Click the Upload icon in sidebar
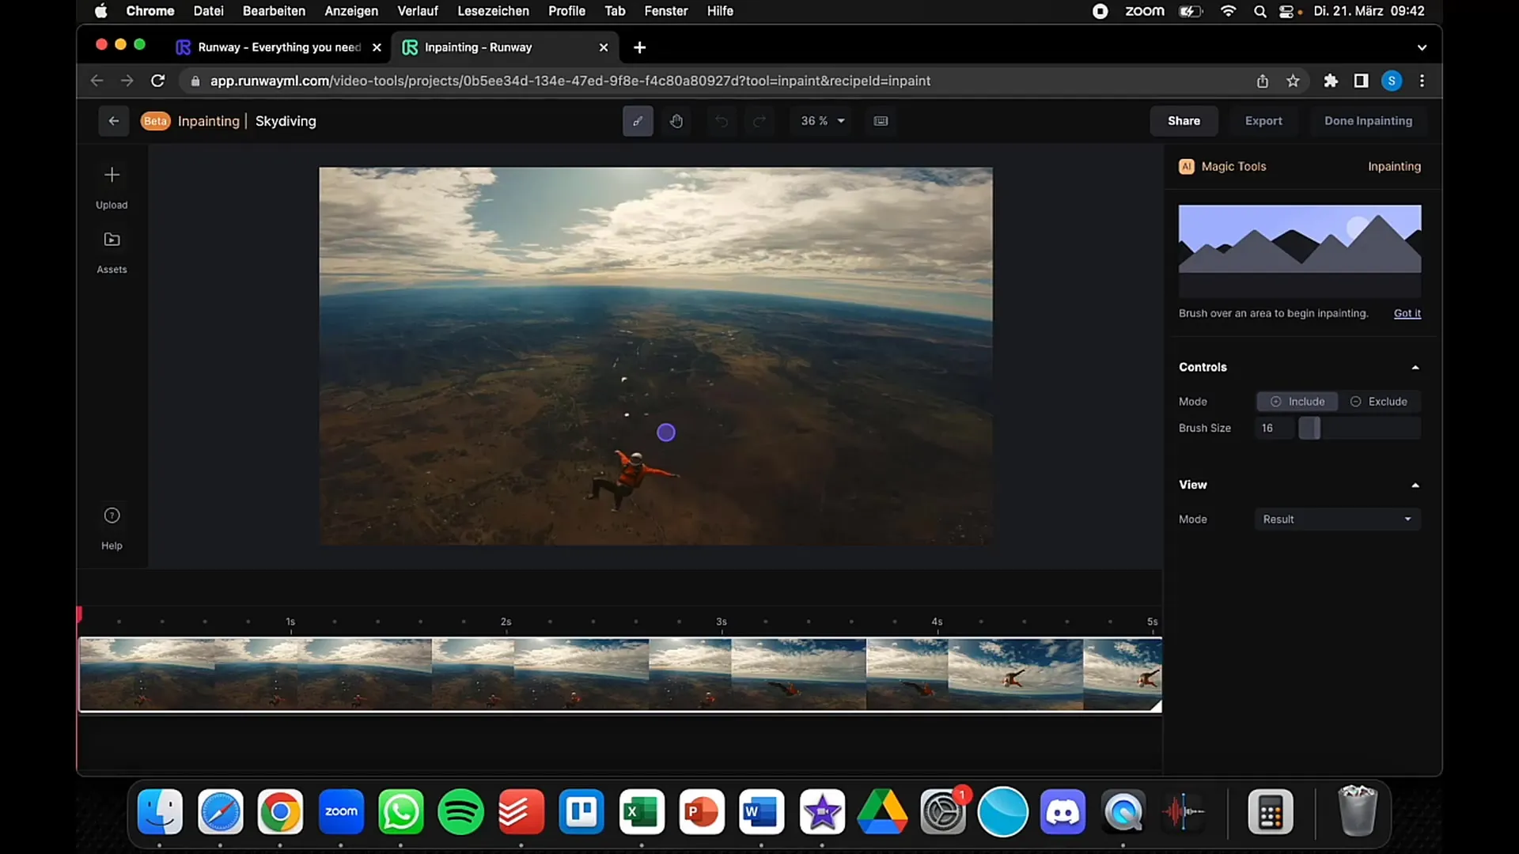Screen dimensions: 1519x854 pyautogui.click(x=112, y=174)
